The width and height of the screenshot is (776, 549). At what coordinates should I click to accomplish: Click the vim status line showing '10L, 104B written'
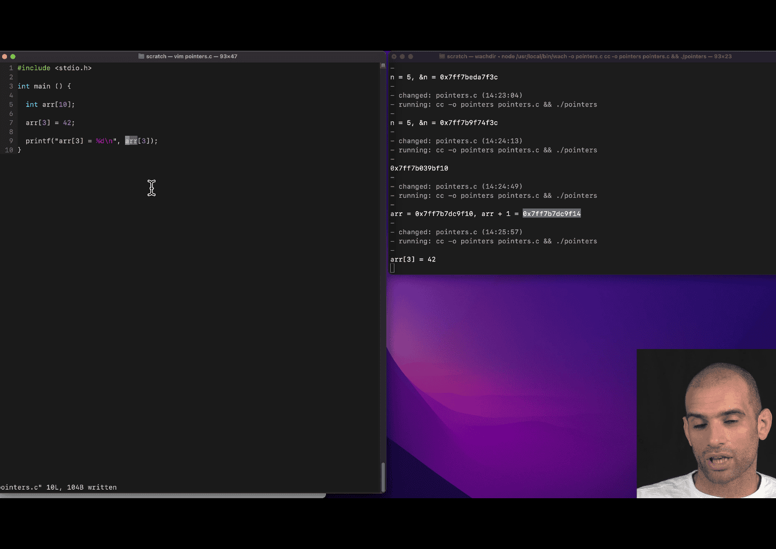[58, 487]
